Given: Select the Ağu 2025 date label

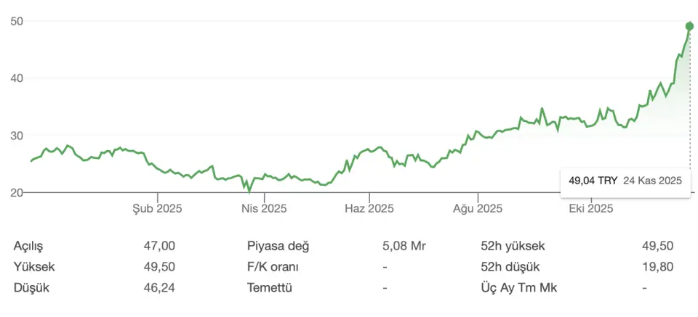Looking at the screenshot, I should 478,209.
